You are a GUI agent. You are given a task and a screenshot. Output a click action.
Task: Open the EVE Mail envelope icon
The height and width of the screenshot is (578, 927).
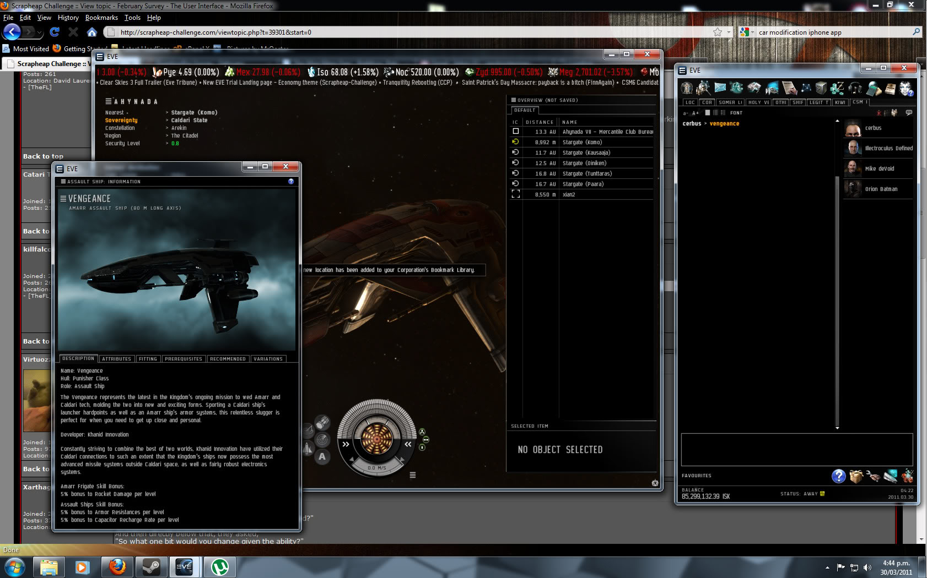[720, 88]
